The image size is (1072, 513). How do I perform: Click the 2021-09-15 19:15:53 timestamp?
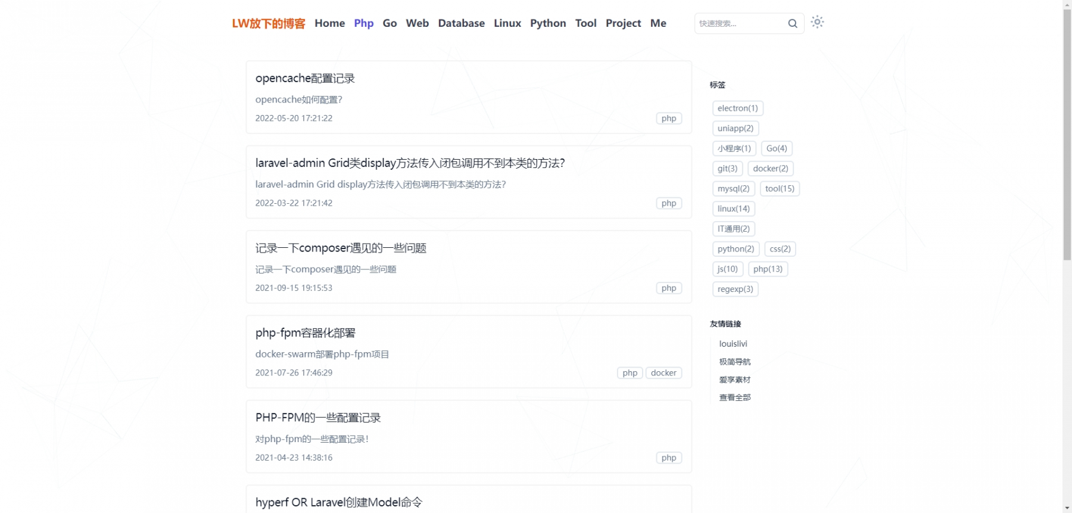tap(294, 288)
